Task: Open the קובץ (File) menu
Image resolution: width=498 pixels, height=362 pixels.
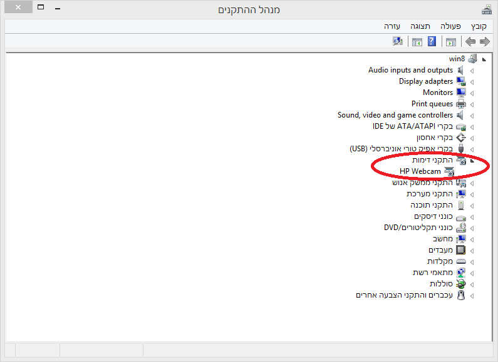Action: click(479, 26)
